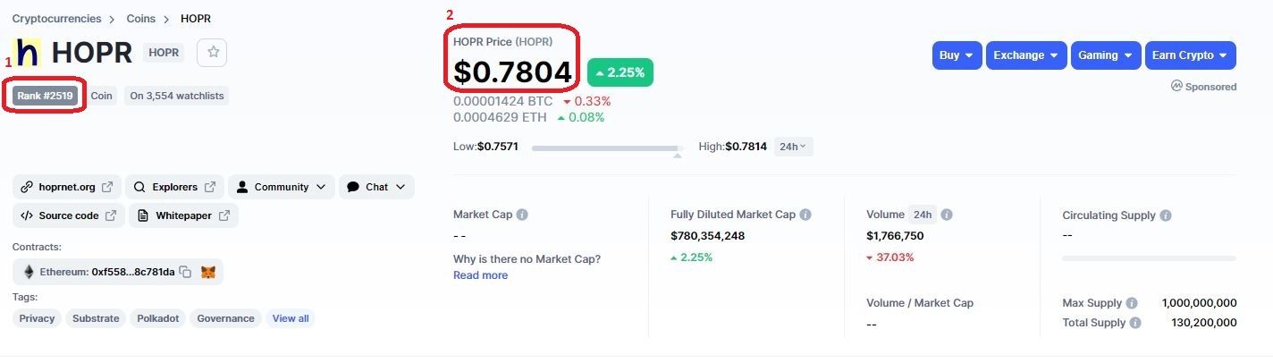Expand the Exchange dropdown
This screenshot has height=363, width=1273.
(x=1026, y=55)
